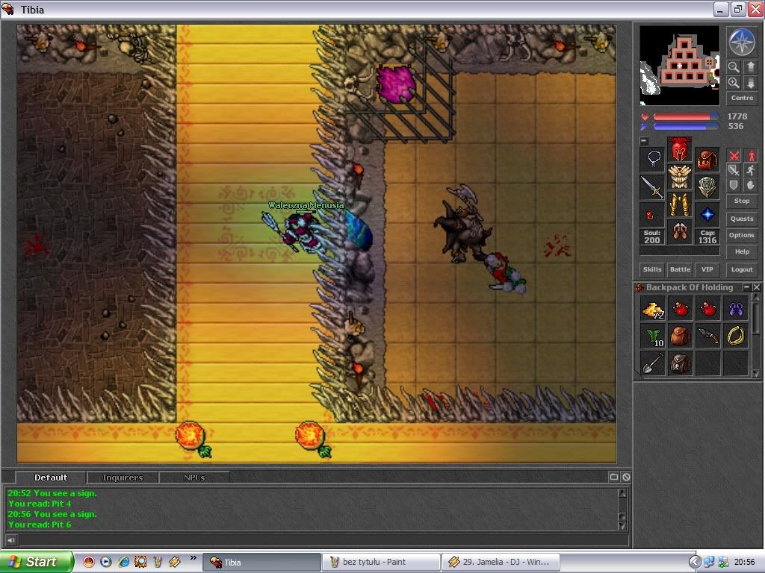
Task: Click the ignore list button in chat
Action: [x=627, y=477]
